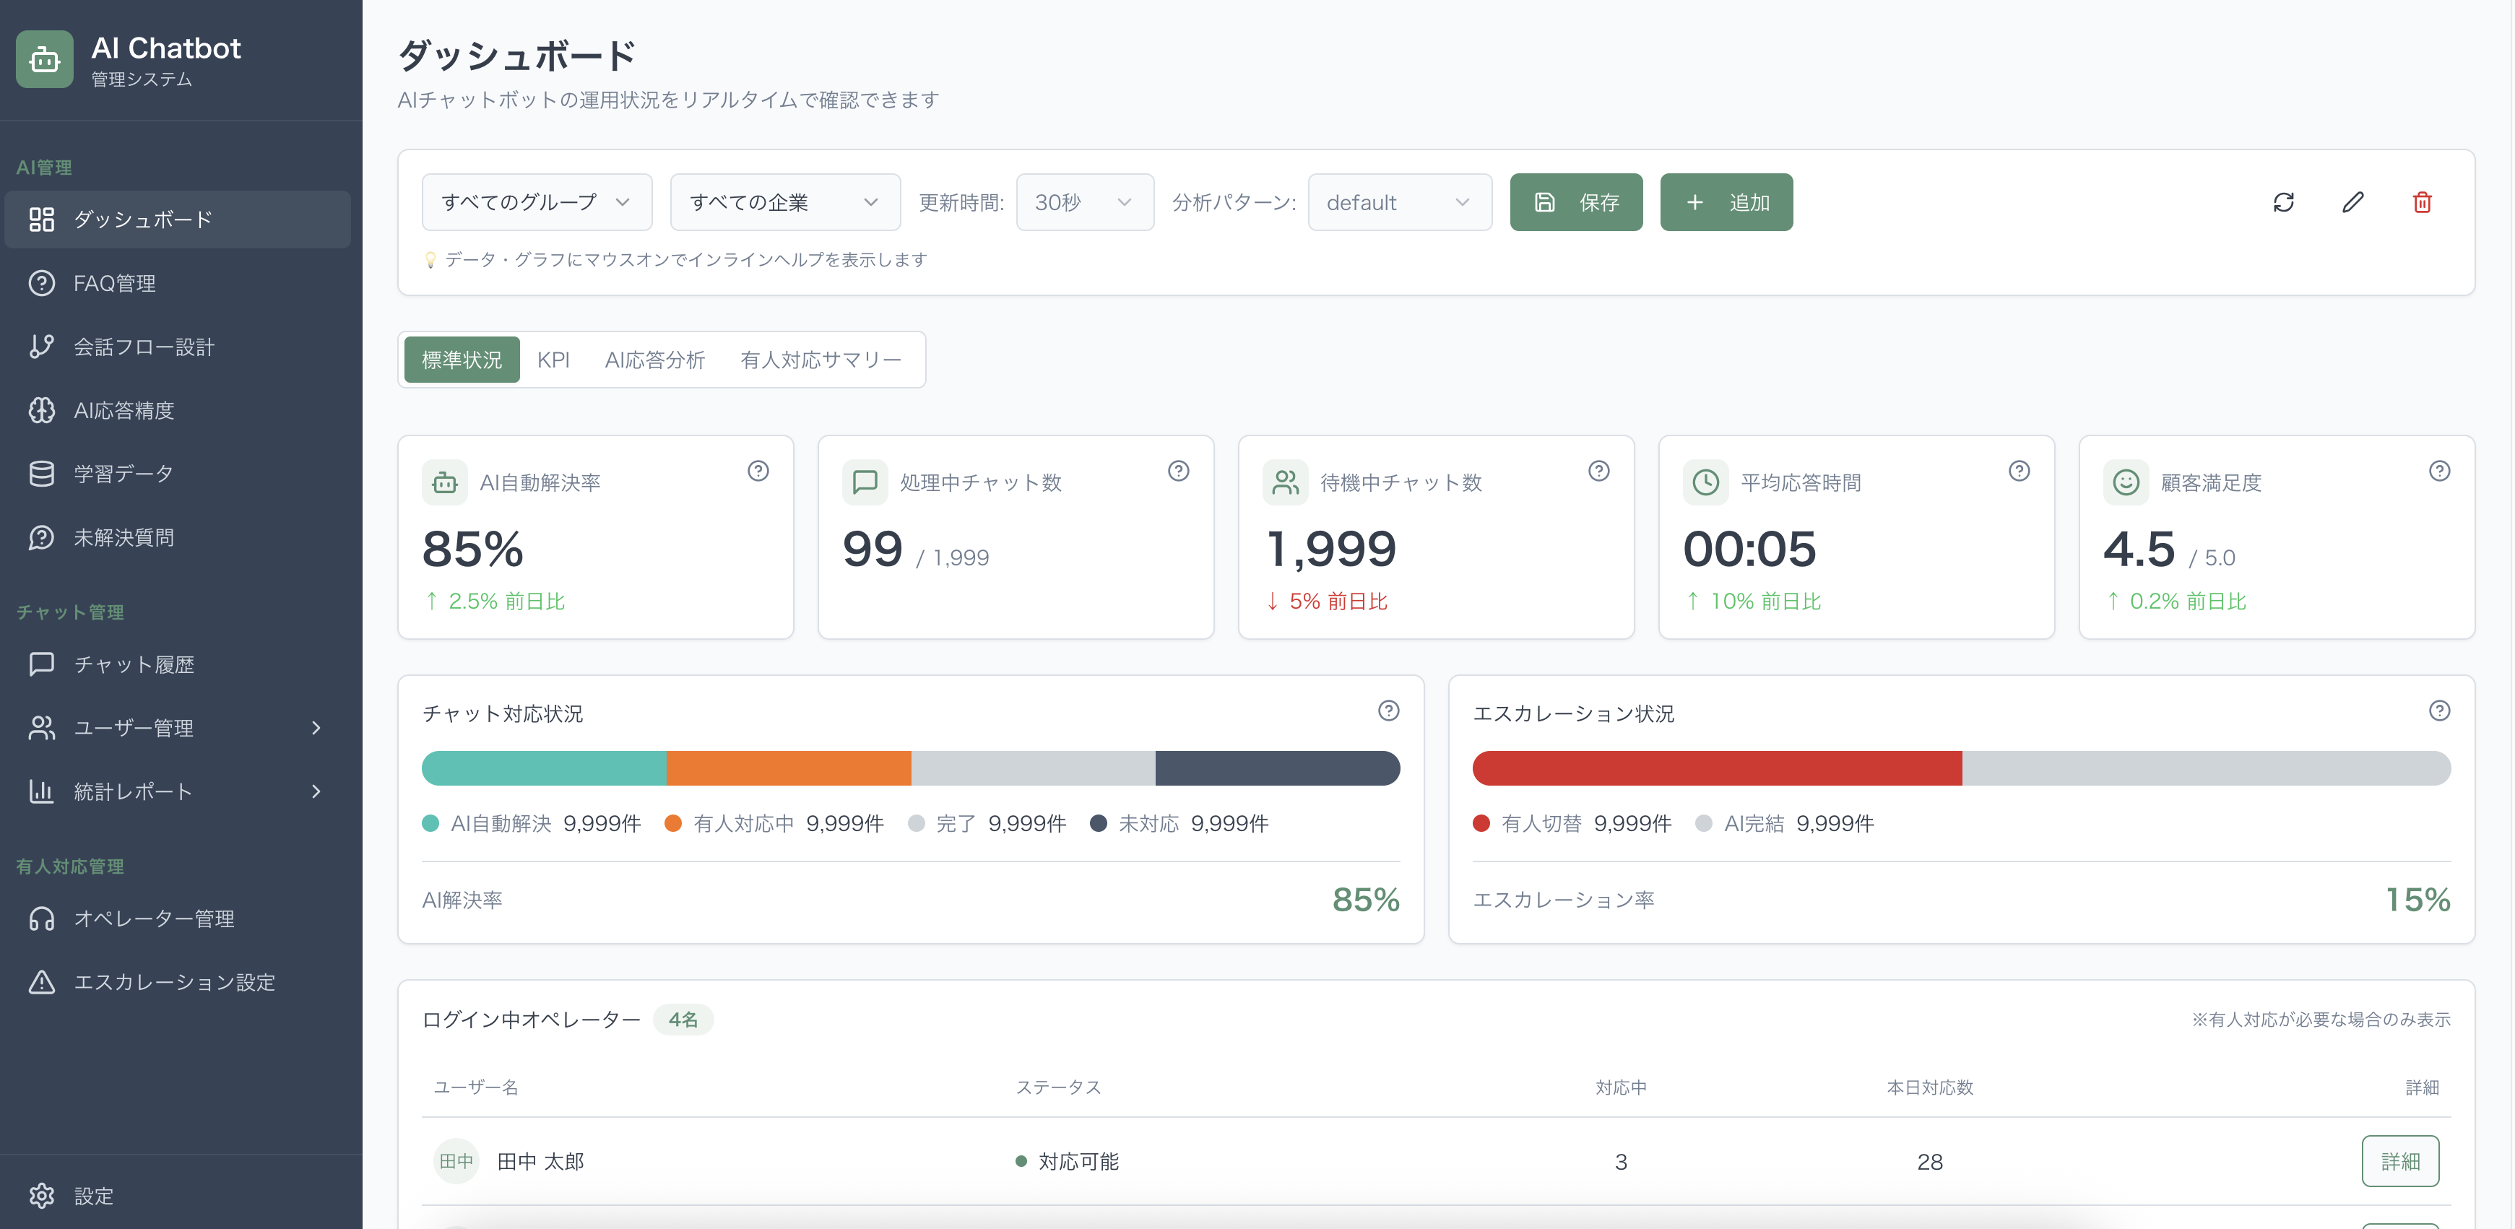Click the 設定 gear icon
The image size is (2515, 1229).
(x=41, y=1196)
